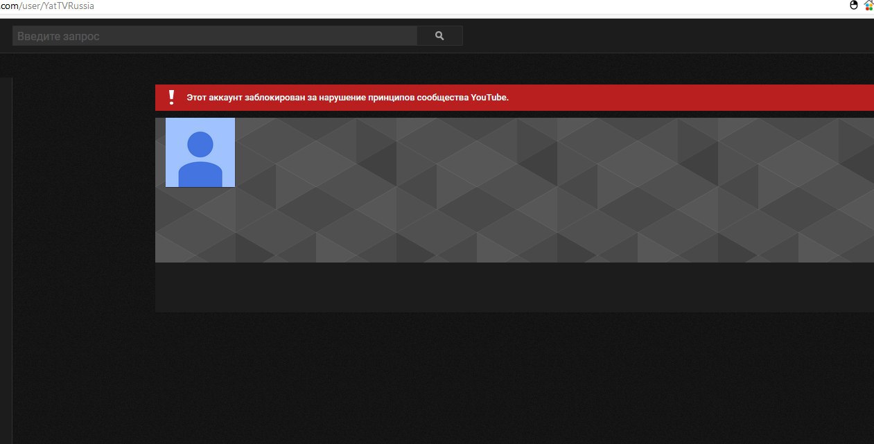The height and width of the screenshot is (444, 874).
Task: Click the account blocked message text
Action: pos(347,98)
